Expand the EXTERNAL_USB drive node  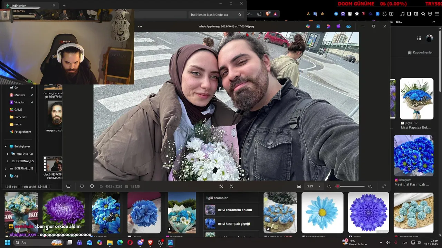6,168
